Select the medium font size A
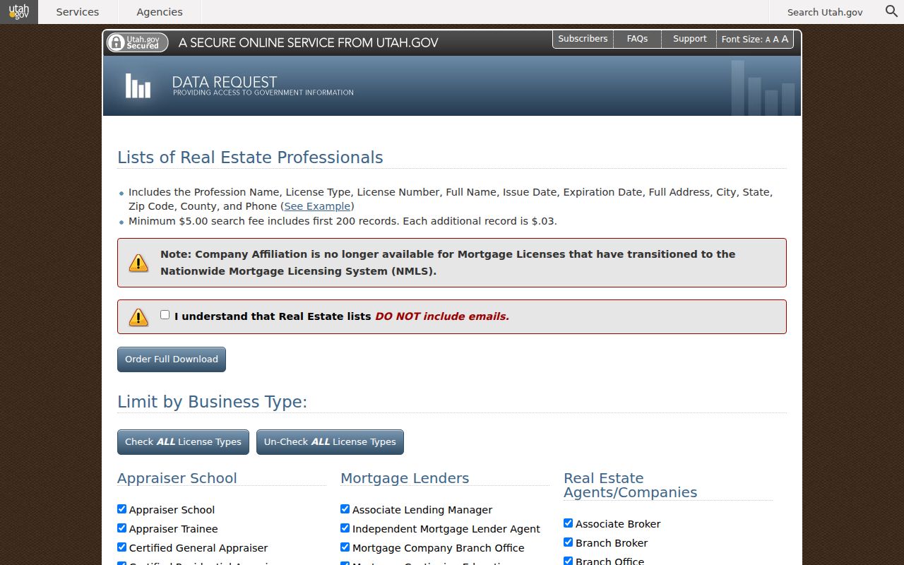Screen dimensions: 904x565 (x=775, y=40)
